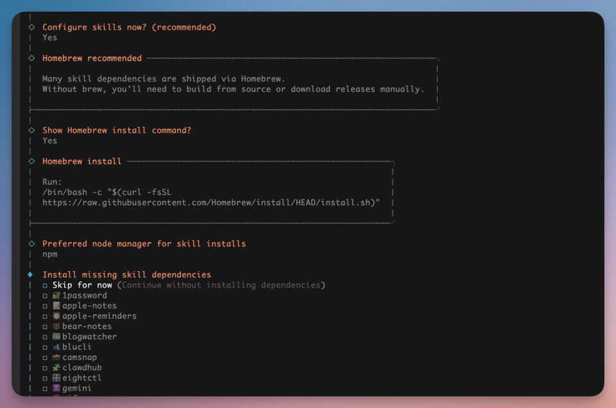Click the 'Install missing skill dependencies' heading
Image resolution: width=616 pixels, height=408 pixels.
126,275
